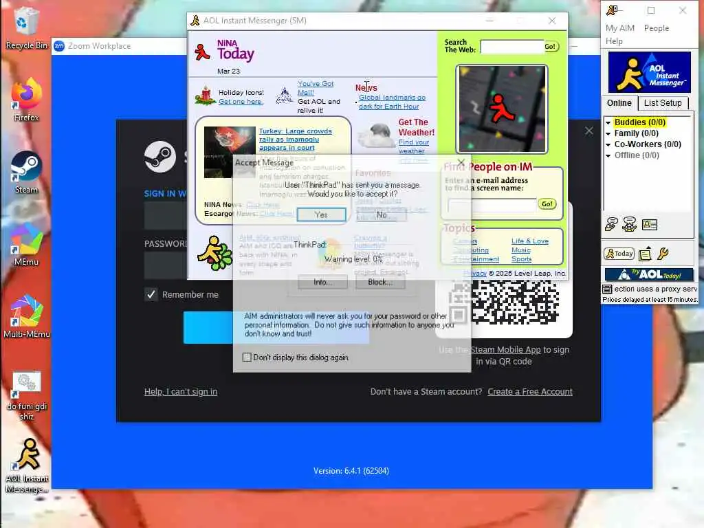Click 'Help, I can't sign in' in Steam
The height and width of the screenshot is (528, 704).
[x=181, y=391]
